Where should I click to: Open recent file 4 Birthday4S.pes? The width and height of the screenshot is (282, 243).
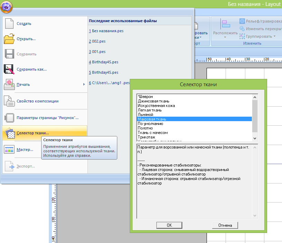(x=103, y=62)
